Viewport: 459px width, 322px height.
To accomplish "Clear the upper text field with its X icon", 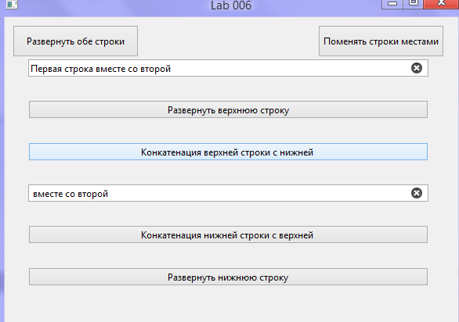I will click(x=417, y=68).
